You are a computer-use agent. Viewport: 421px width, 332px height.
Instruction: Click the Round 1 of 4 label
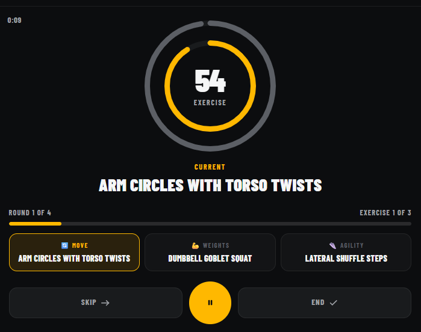click(x=30, y=213)
